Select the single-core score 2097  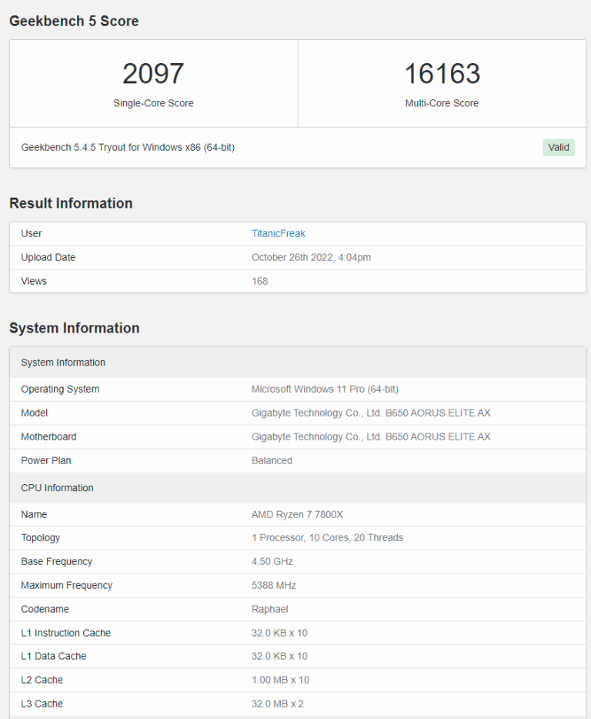coord(153,73)
